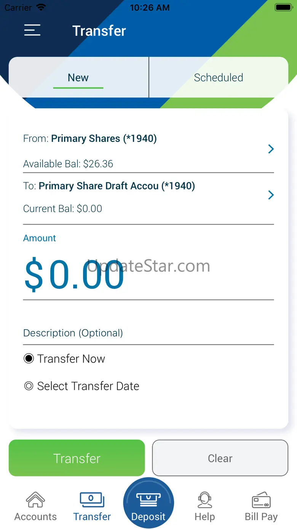
Task: Switch to the New tab
Action: 78,78
